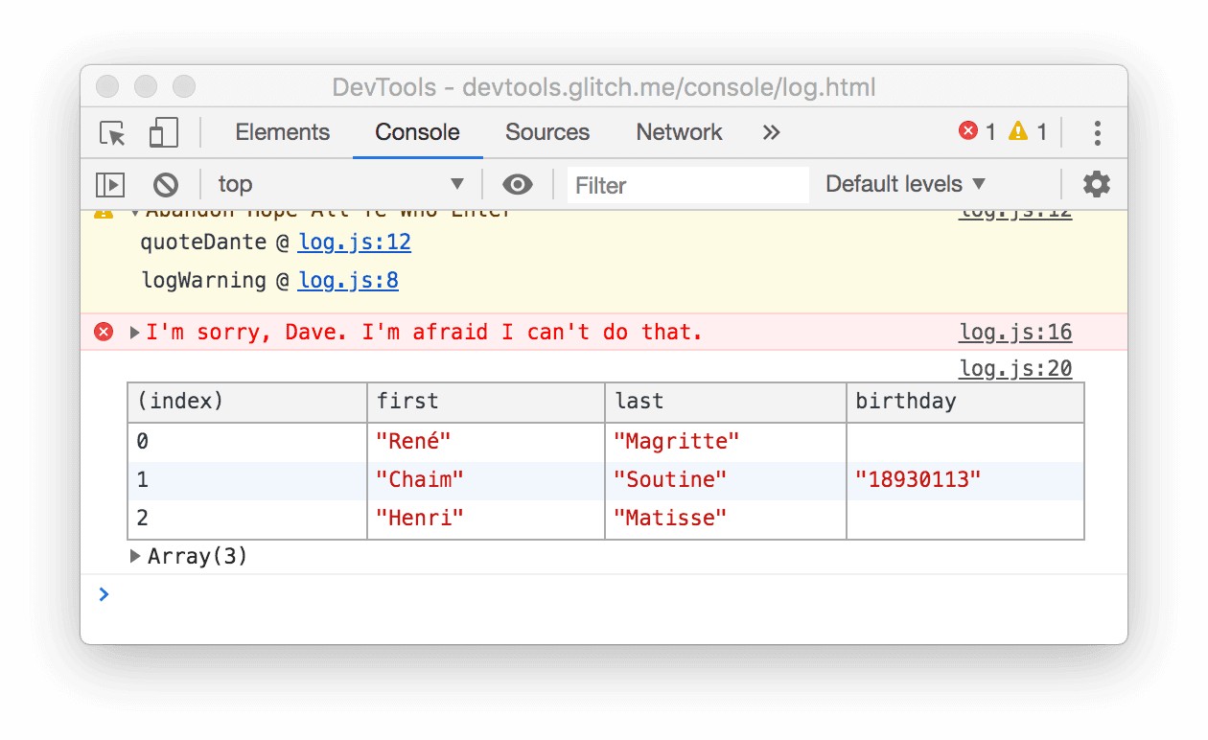This screenshot has height=740, width=1208.
Task: Open DevTools settings gear
Action: point(1096,184)
